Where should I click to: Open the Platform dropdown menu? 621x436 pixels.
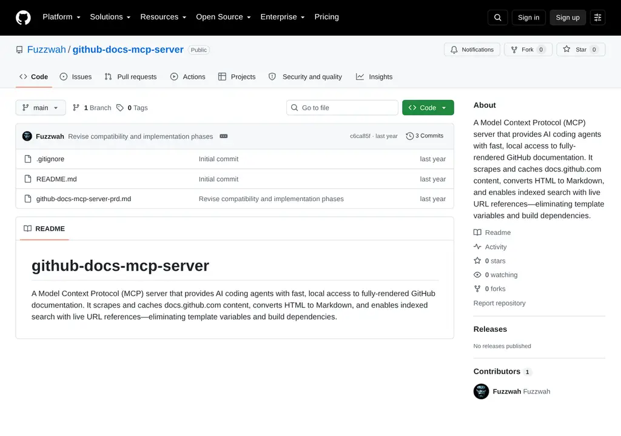pyautogui.click(x=61, y=17)
